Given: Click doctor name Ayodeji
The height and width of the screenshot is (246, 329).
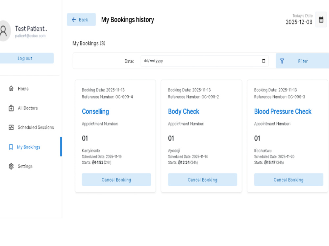Looking at the screenshot, I should pos(174,151).
